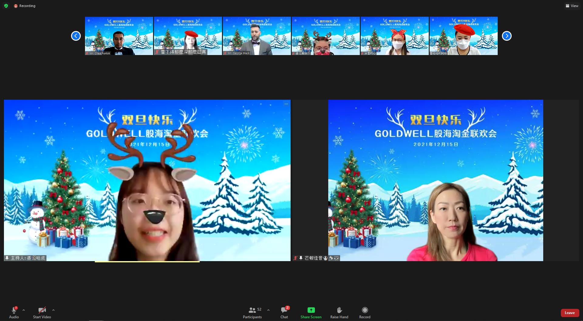The width and height of the screenshot is (583, 321).
Task: Go to next gallery thumbnails page
Action: [x=507, y=36]
